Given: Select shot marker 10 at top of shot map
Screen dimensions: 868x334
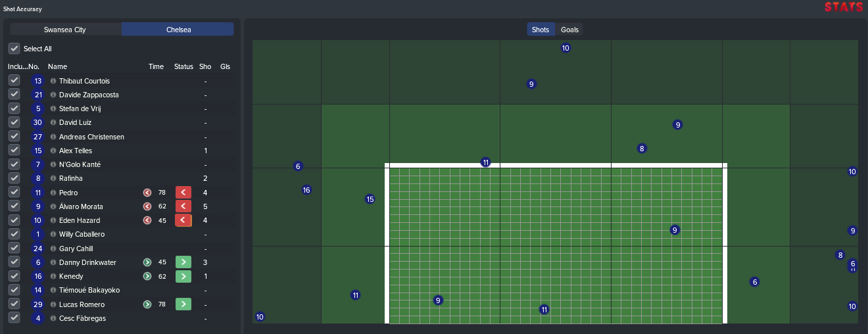Looking at the screenshot, I should 566,48.
